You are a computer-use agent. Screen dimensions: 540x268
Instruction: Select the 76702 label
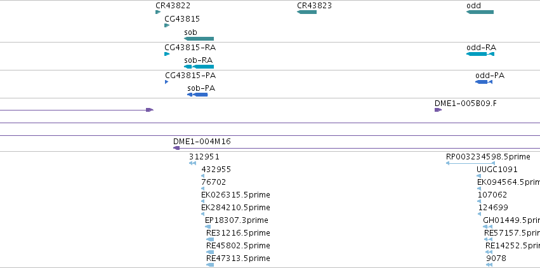click(x=213, y=182)
